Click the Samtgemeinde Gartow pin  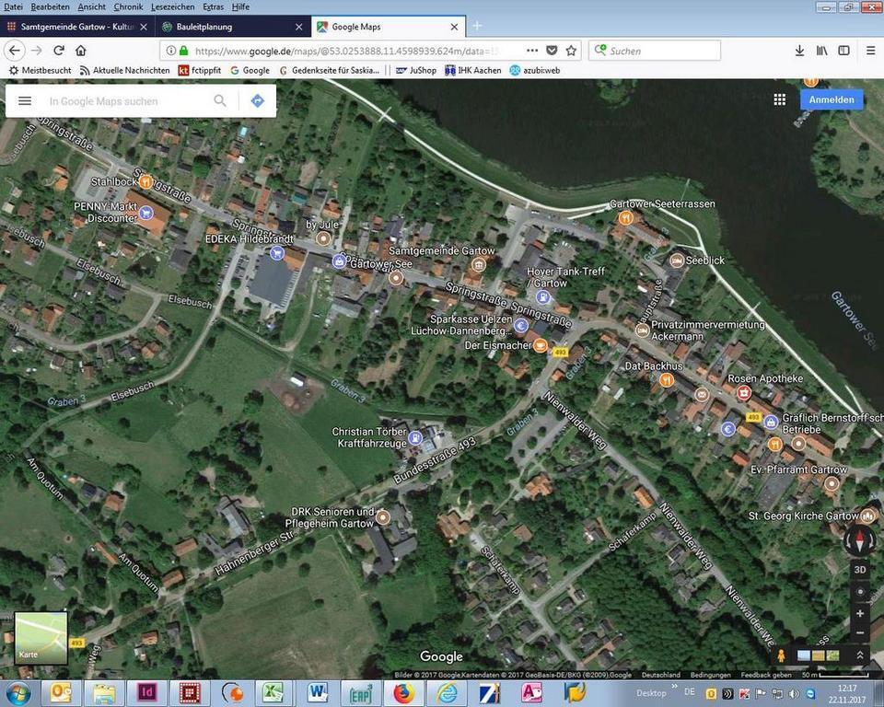click(x=479, y=264)
